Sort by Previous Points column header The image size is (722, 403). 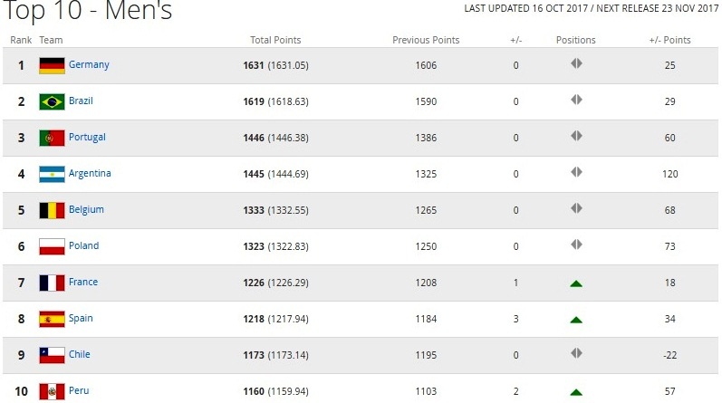point(426,40)
